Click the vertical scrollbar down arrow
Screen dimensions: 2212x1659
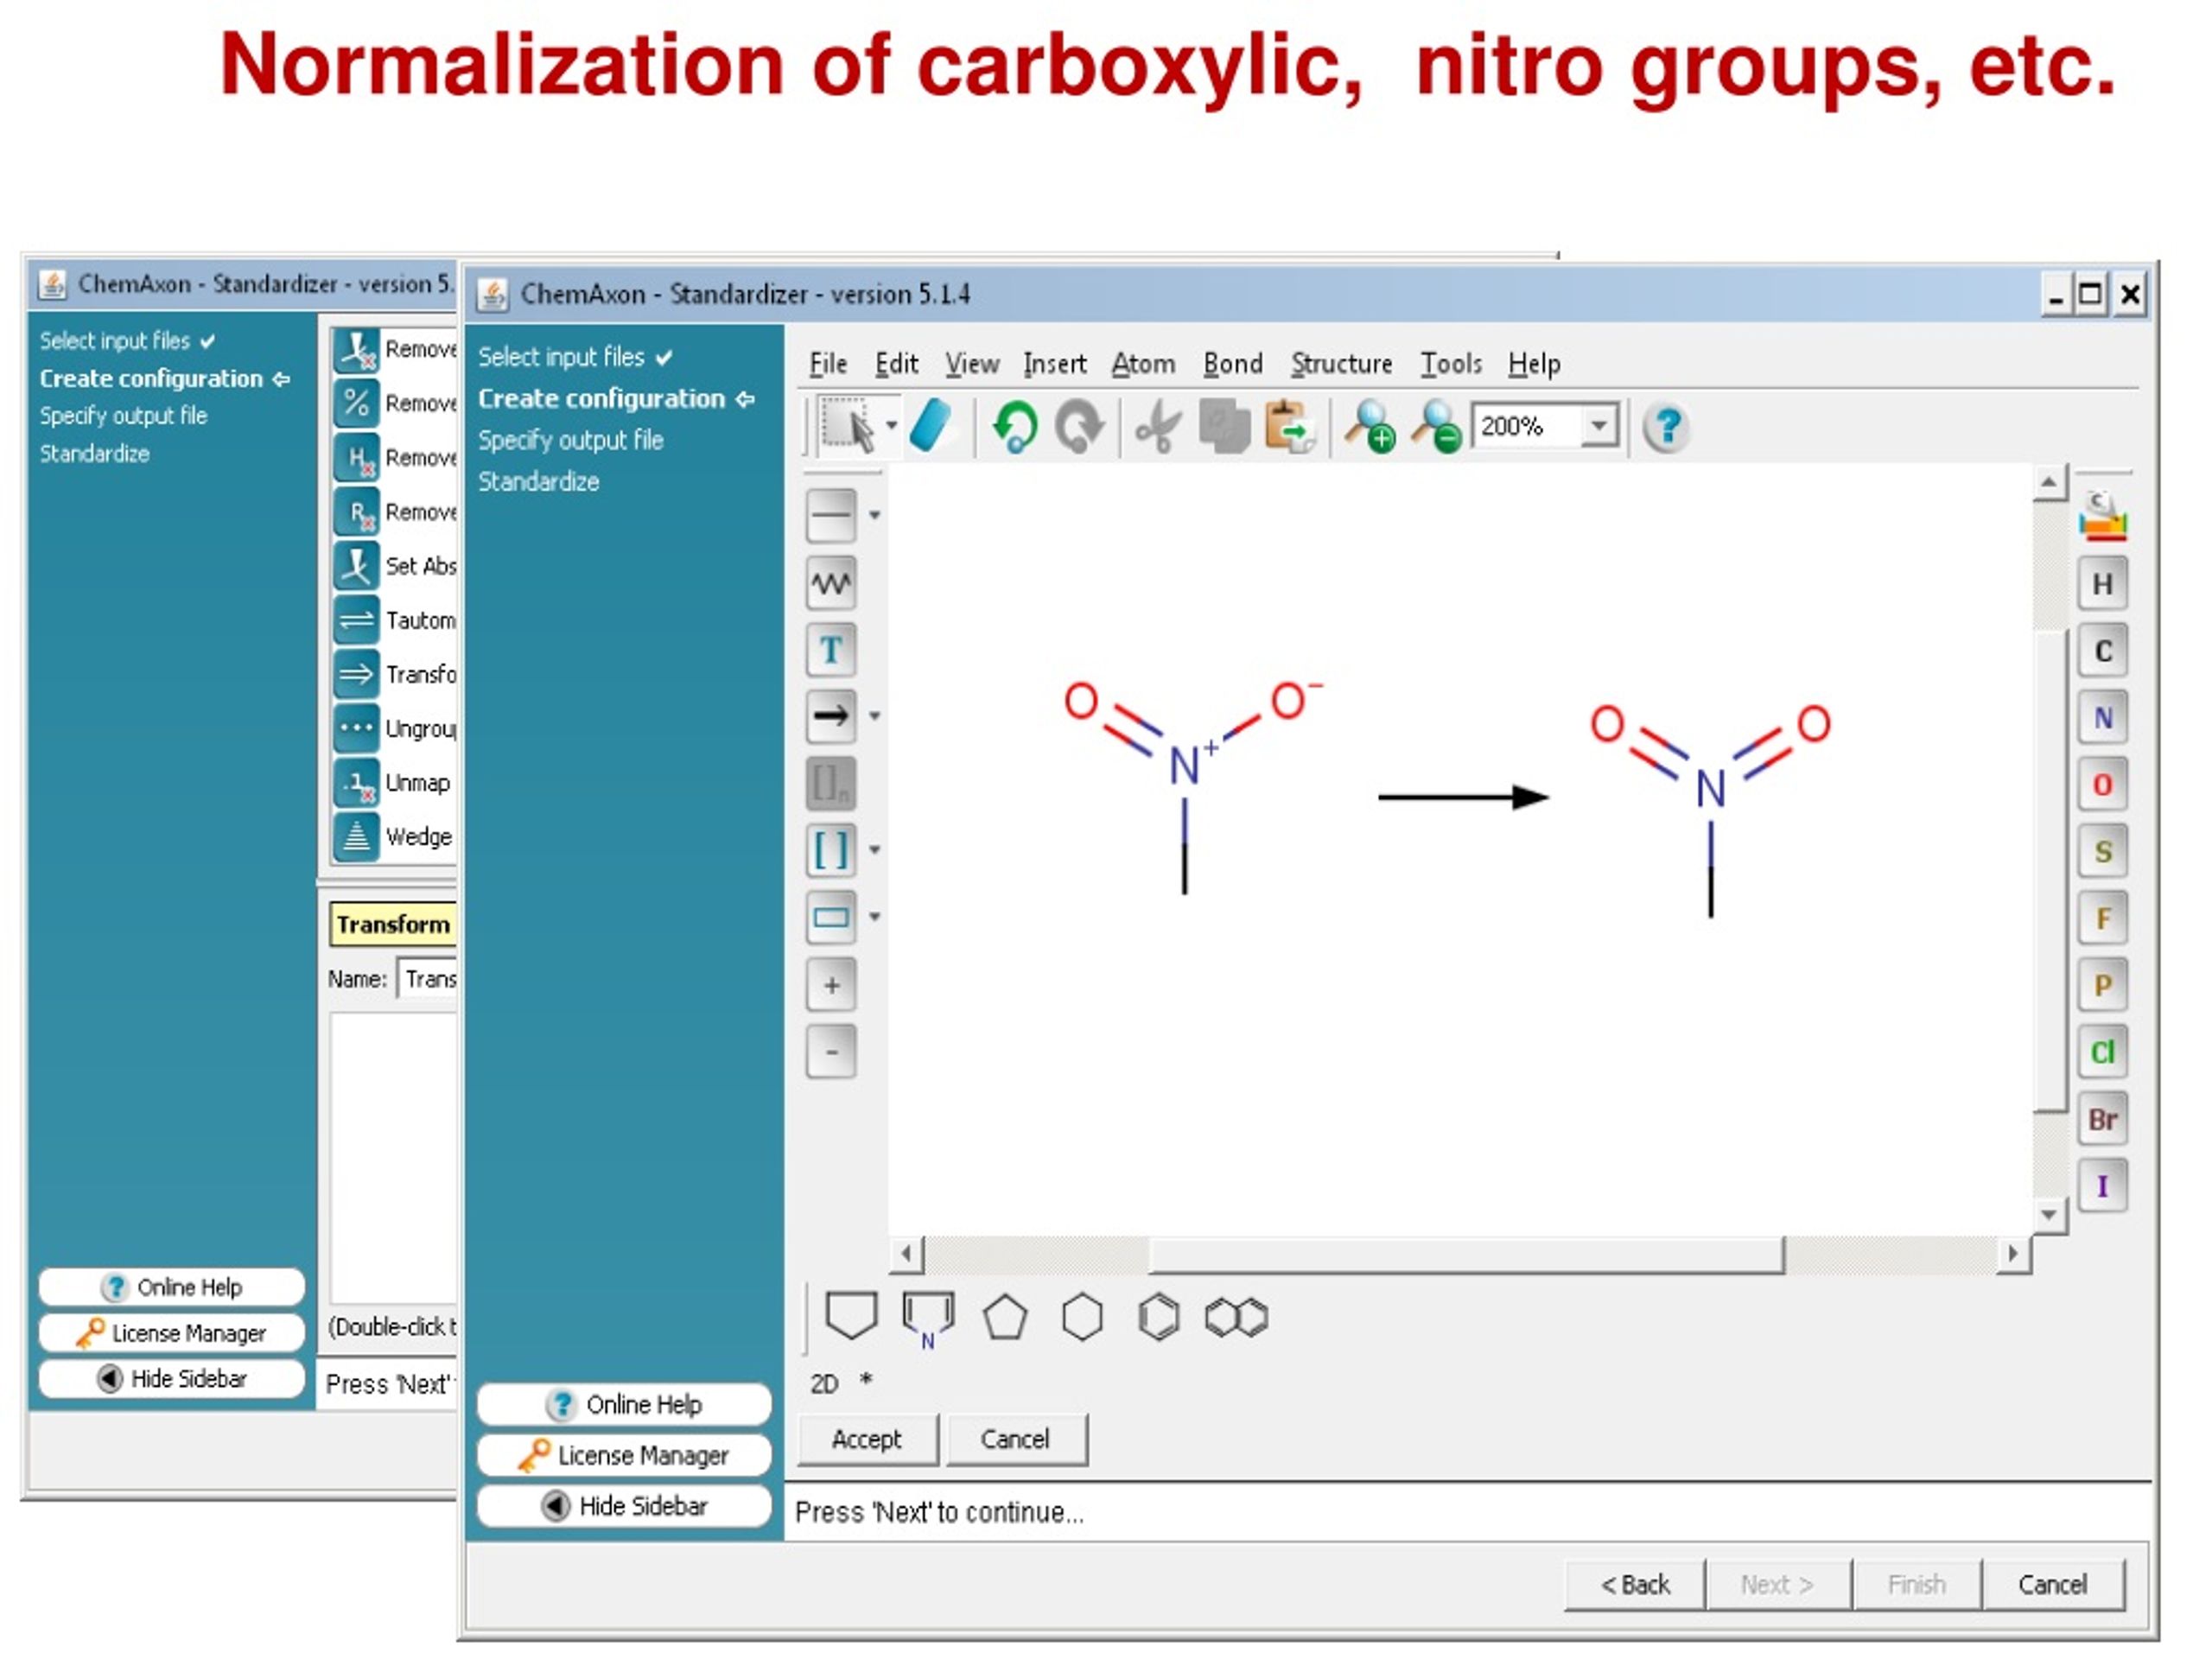(2049, 1214)
